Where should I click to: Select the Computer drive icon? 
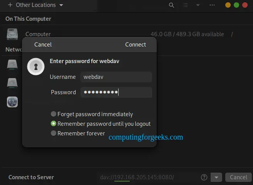(x=12, y=34)
